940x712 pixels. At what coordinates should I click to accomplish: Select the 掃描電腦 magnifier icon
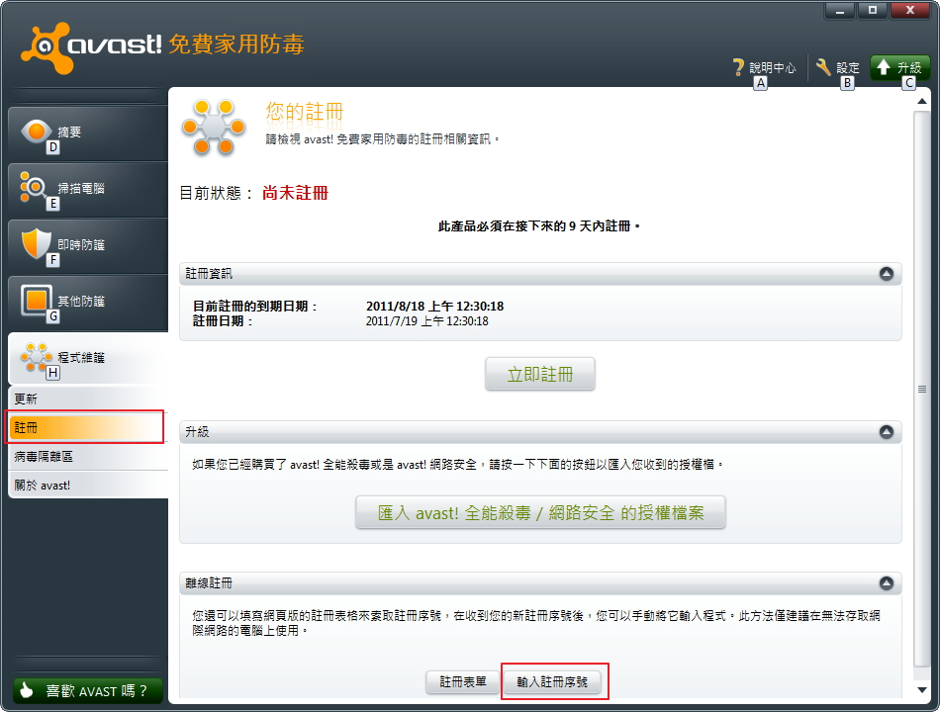[x=33, y=187]
